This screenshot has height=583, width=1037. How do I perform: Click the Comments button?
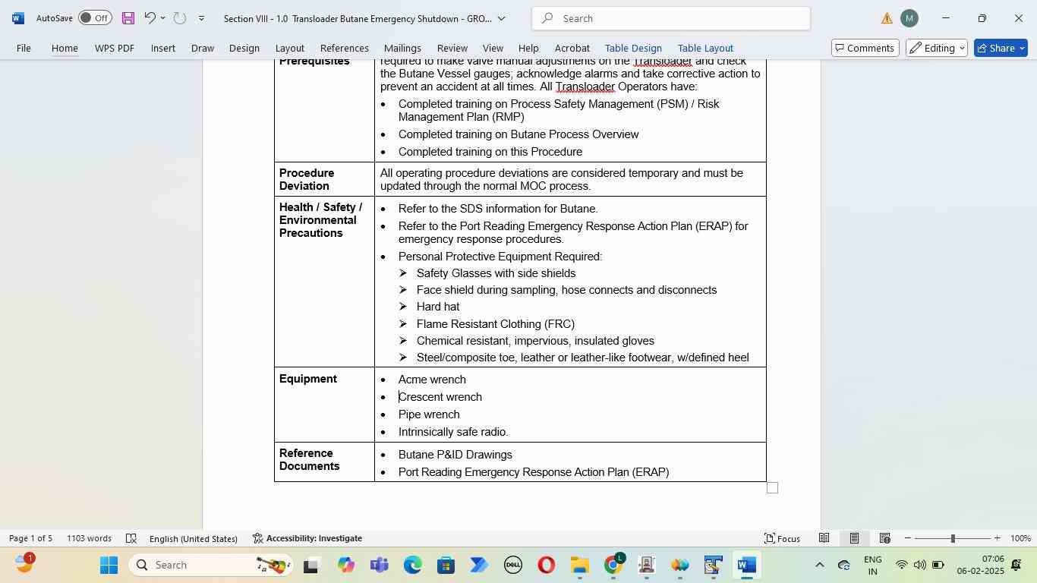pos(865,48)
